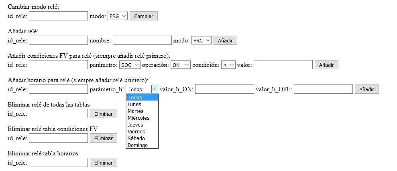Click Añadir button next to nombre row
This screenshot has height=171, width=397.
(x=225, y=40)
